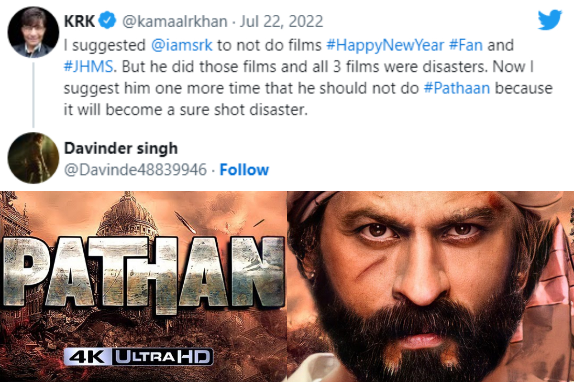
Task: Open the @Davinde48839946 handle
Action: point(135,170)
